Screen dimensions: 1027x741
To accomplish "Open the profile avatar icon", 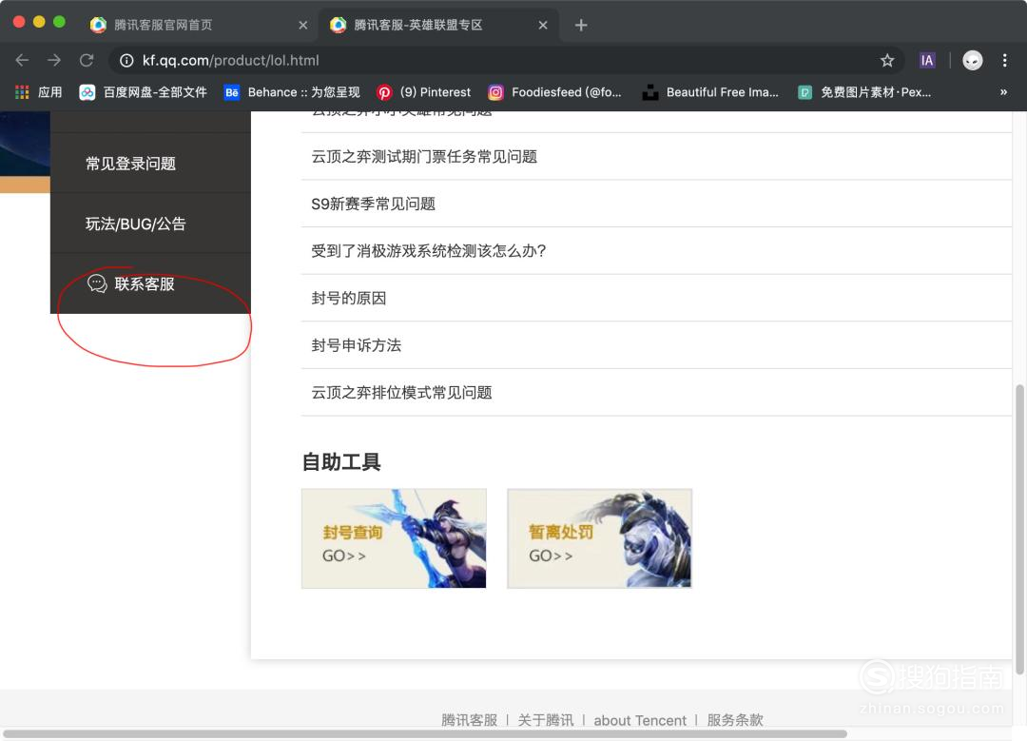I will click(x=973, y=60).
